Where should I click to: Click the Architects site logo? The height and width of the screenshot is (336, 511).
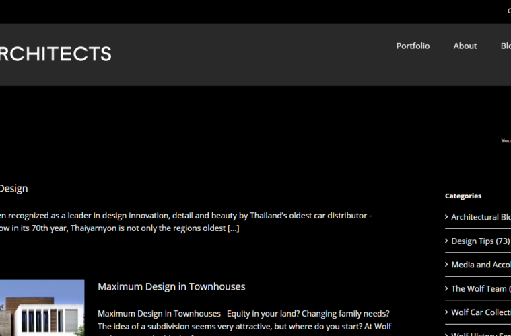tap(55, 54)
